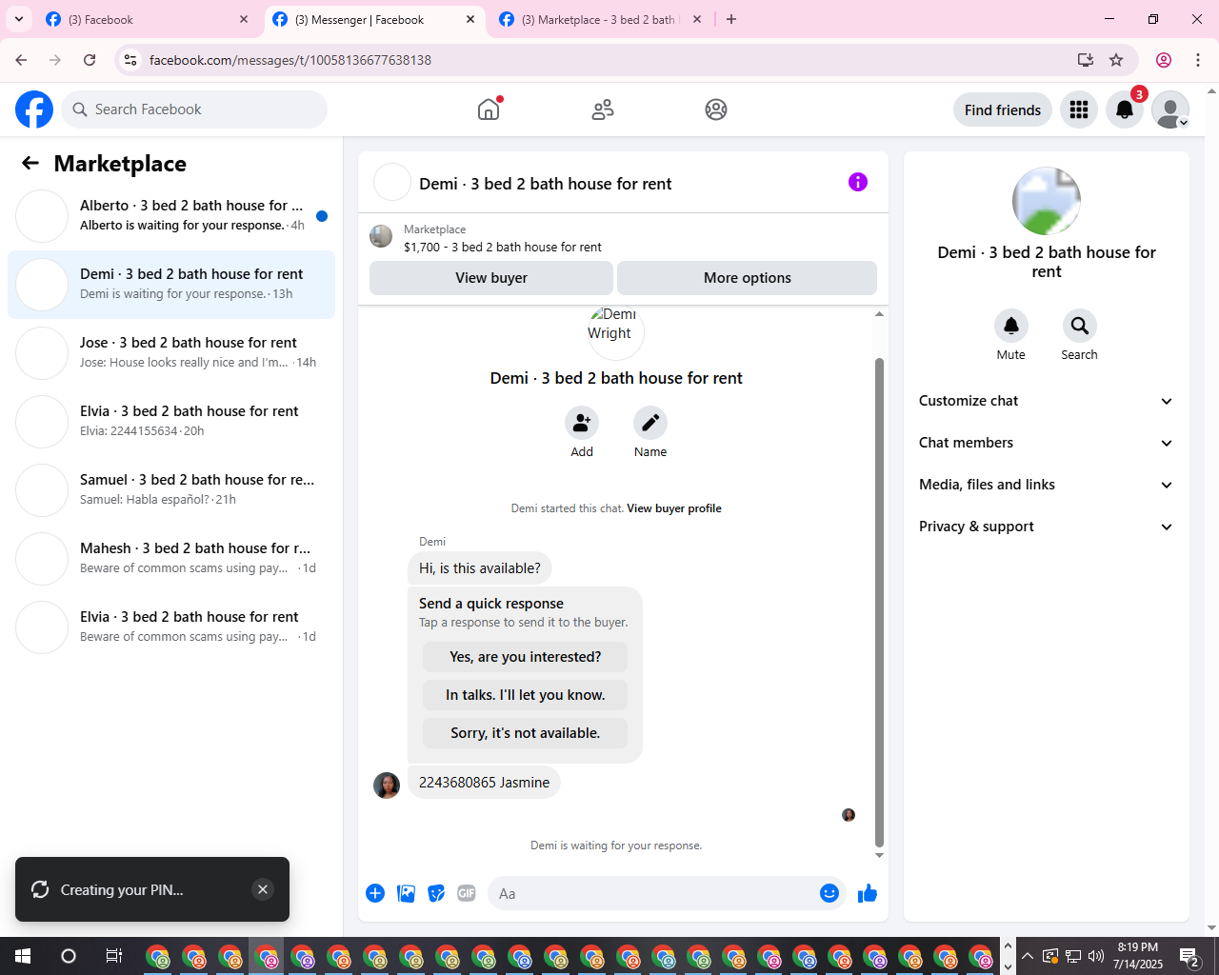Open the Friends icon in top navigation
The height and width of the screenshot is (975, 1219).
click(603, 109)
